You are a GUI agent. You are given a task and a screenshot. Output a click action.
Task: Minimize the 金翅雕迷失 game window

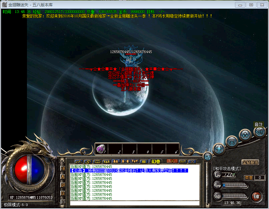click(x=240, y=5)
